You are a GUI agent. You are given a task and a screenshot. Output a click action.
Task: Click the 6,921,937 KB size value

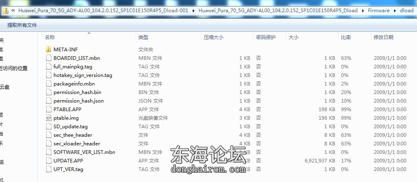320,160
